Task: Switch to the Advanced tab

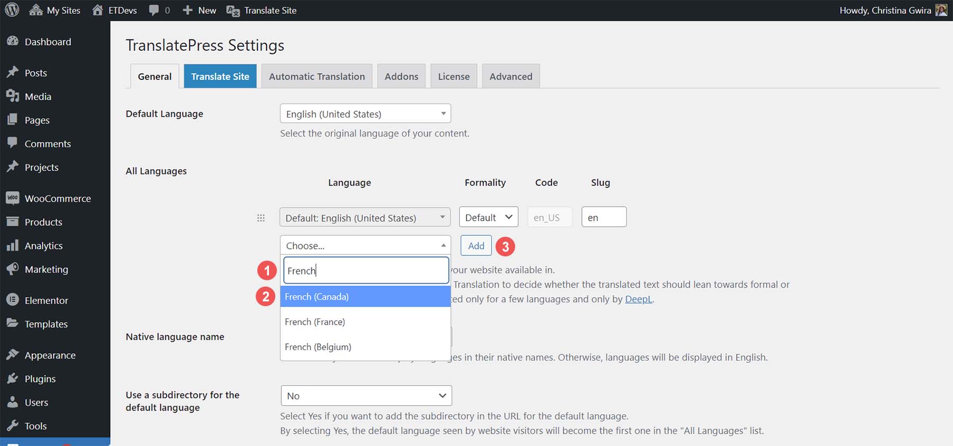Action: [511, 76]
